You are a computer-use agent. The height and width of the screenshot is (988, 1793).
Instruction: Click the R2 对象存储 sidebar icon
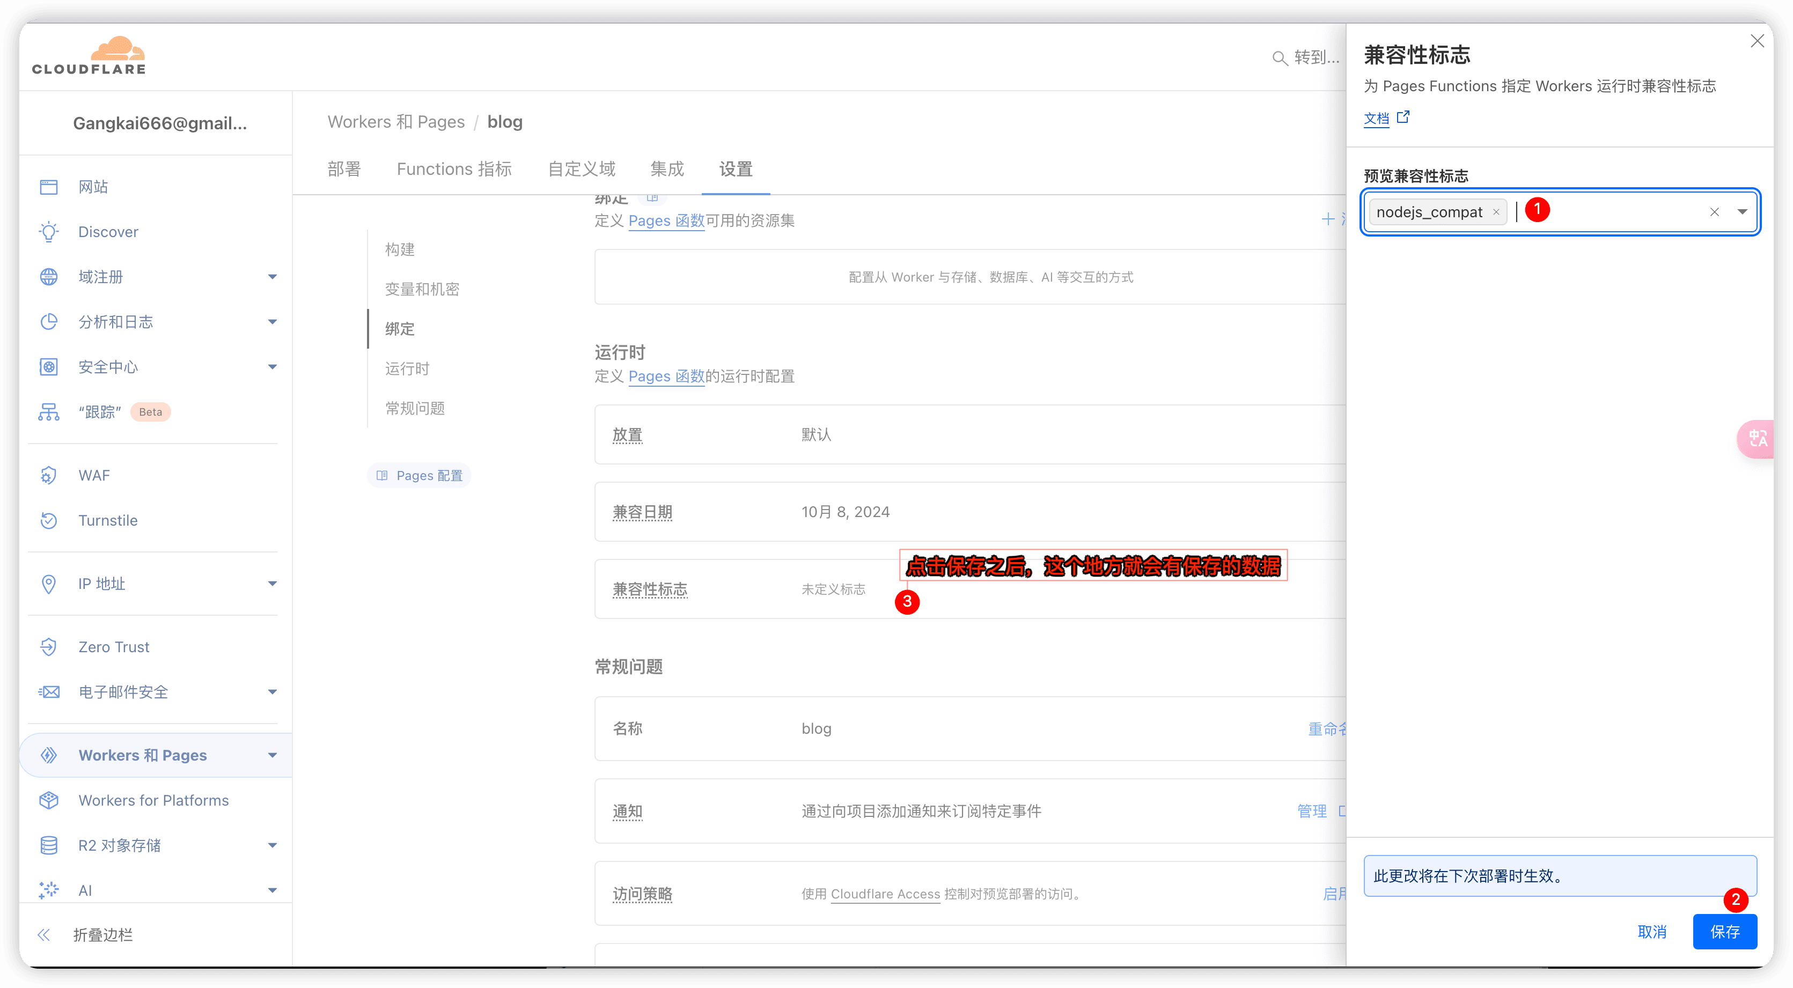47,844
